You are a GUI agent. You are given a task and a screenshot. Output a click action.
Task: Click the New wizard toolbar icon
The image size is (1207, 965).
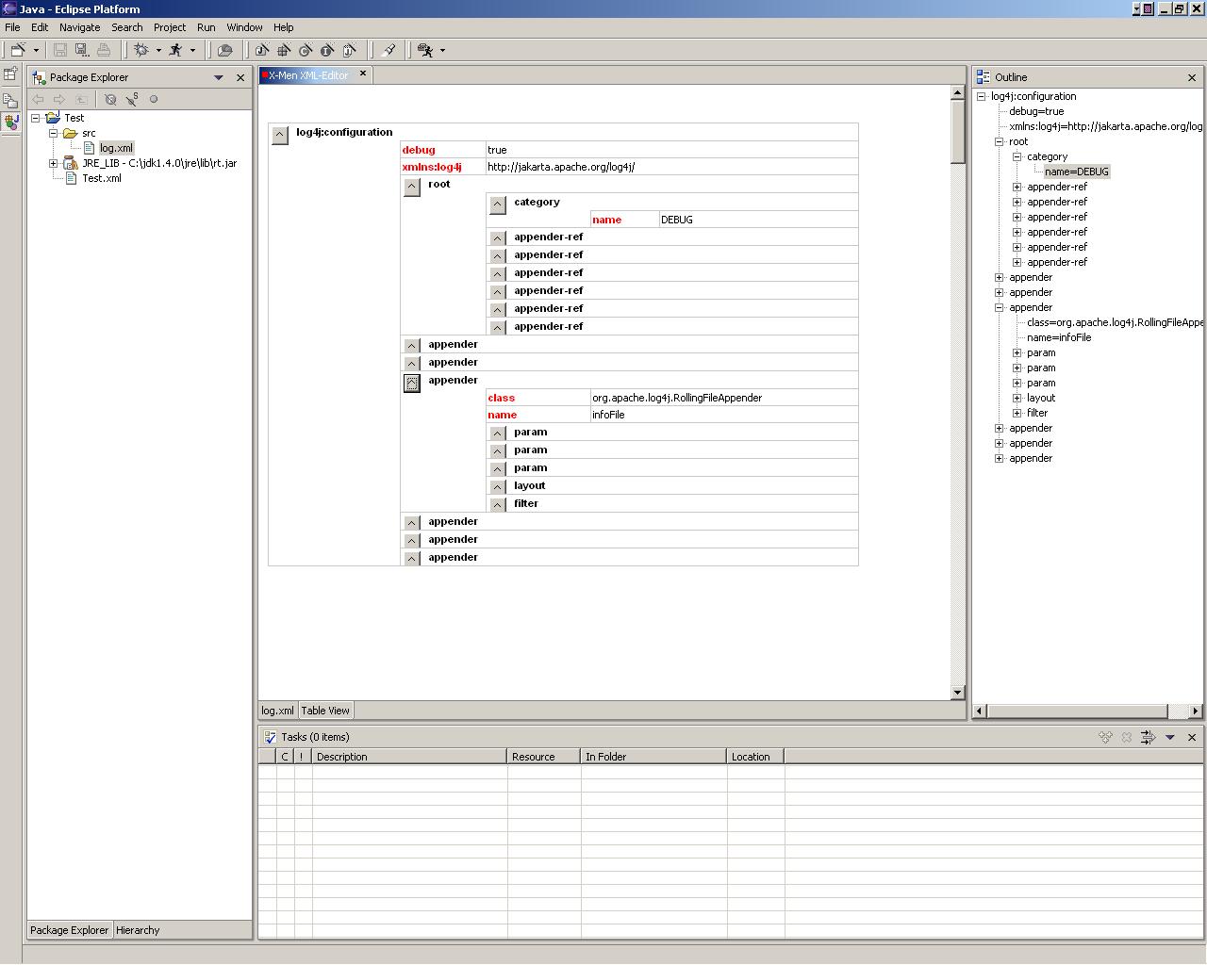(18, 50)
